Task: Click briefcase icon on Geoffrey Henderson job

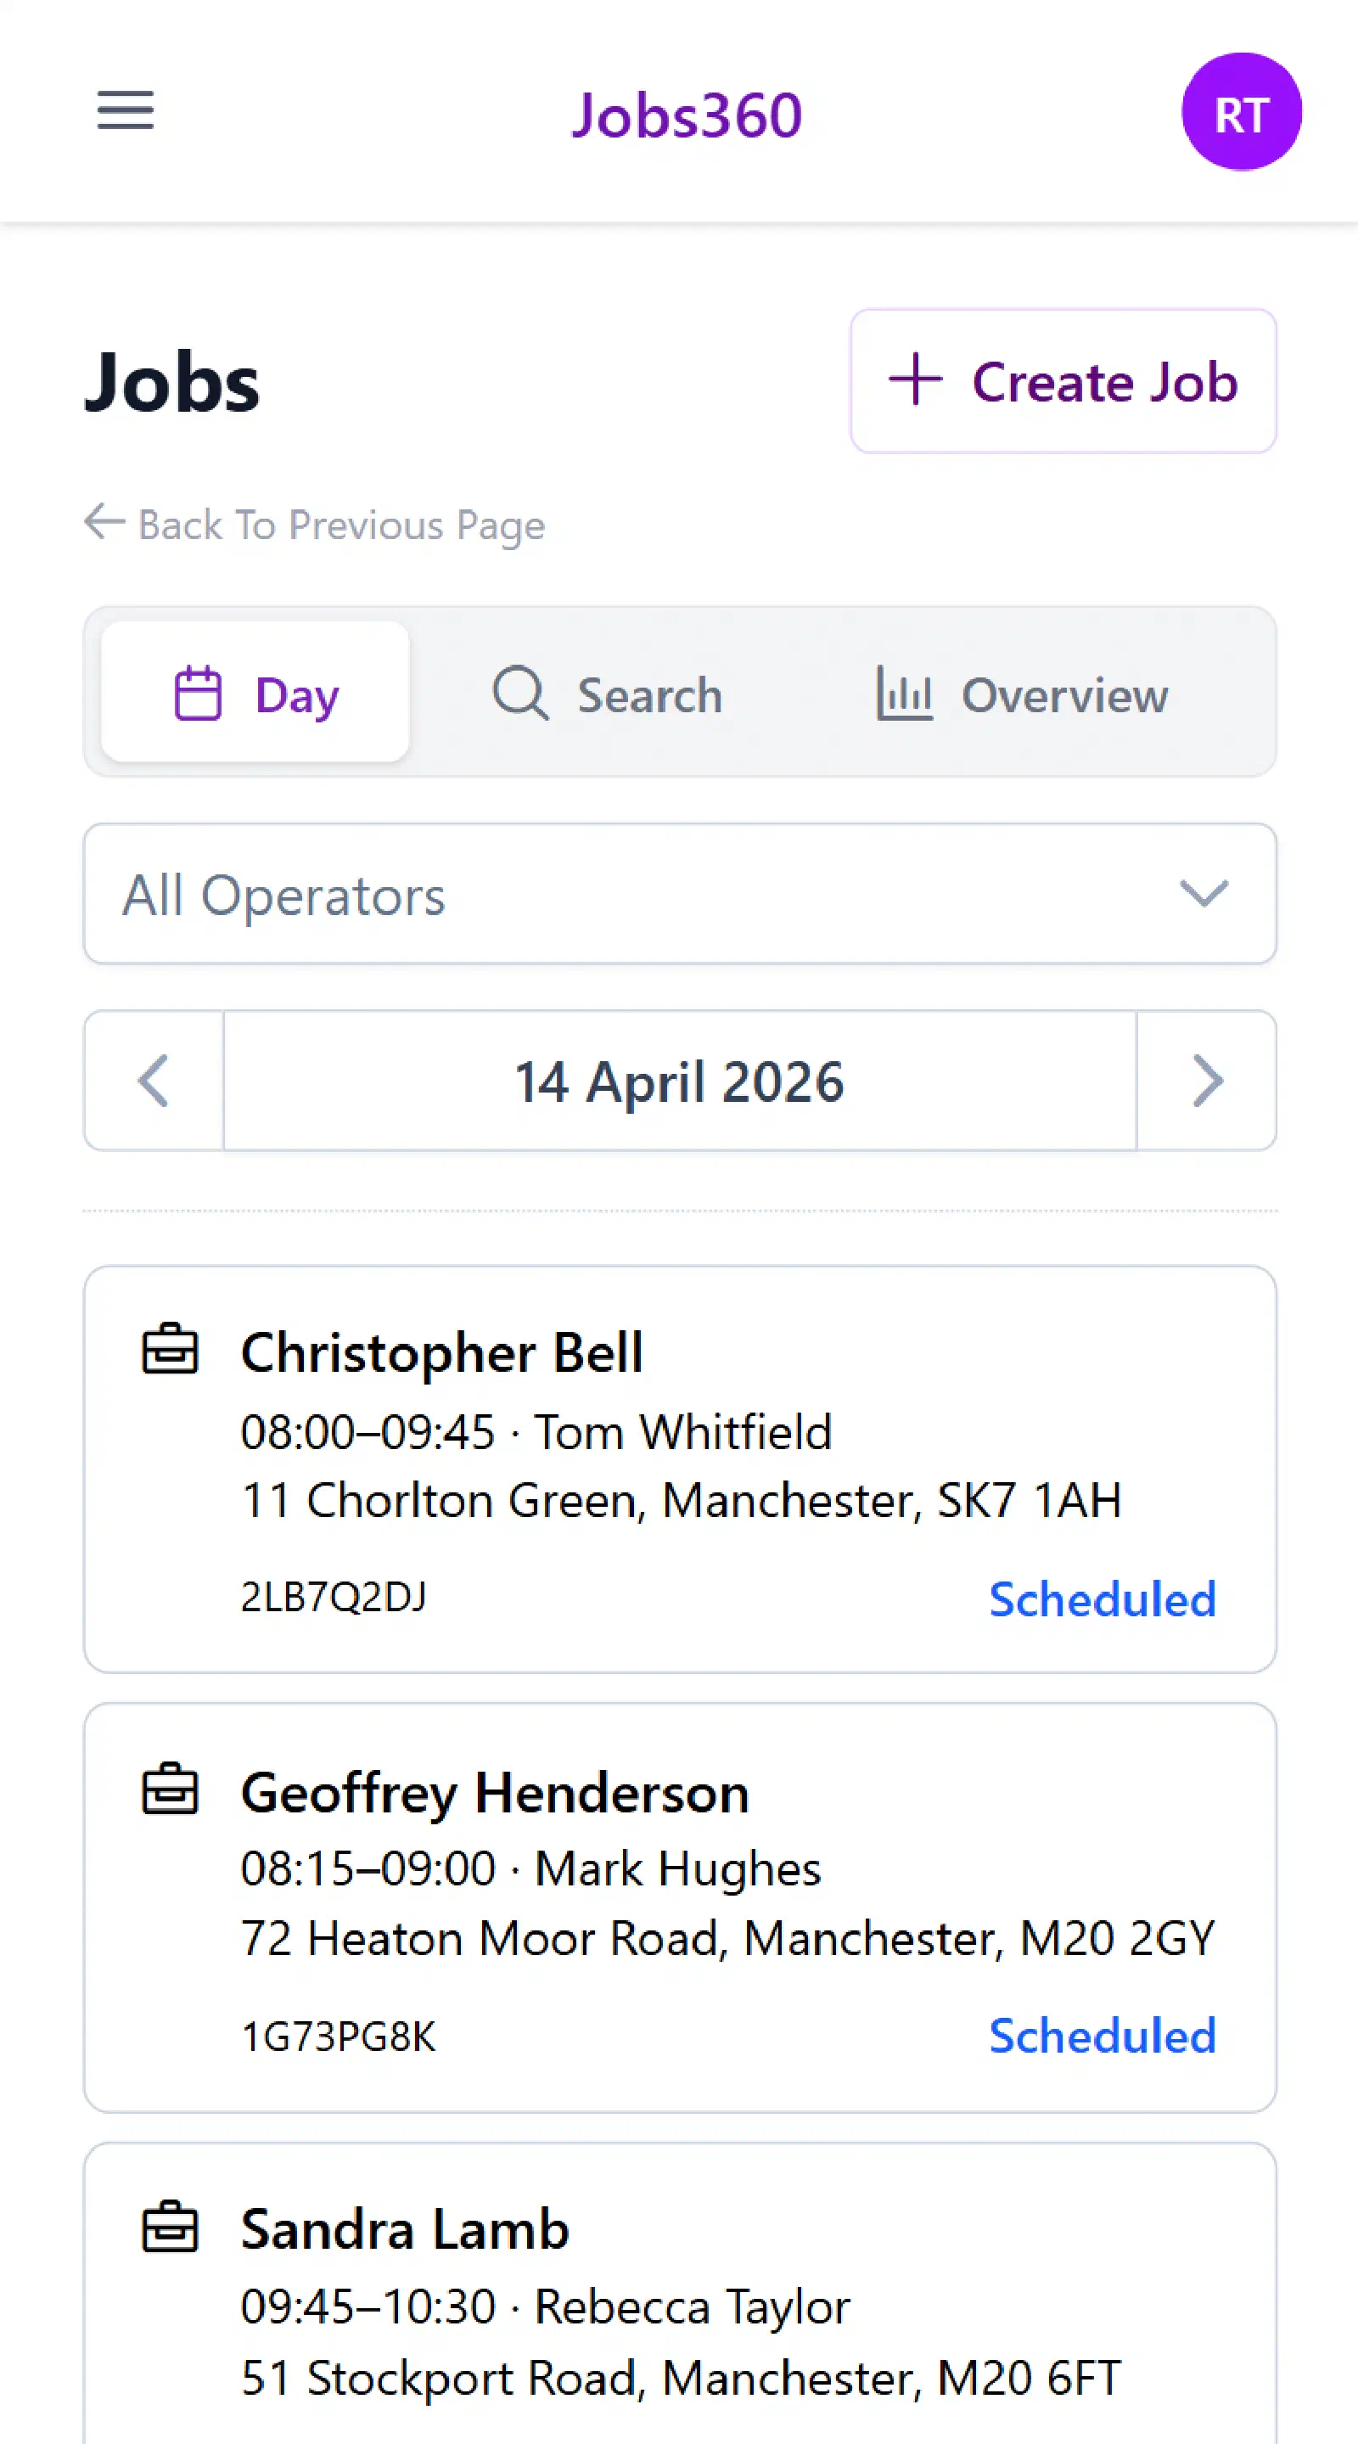Action: [x=170, y=1789]
